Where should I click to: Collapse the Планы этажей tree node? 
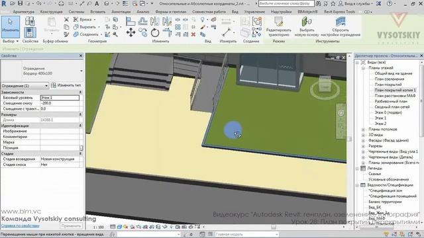(x=364, y=68)
